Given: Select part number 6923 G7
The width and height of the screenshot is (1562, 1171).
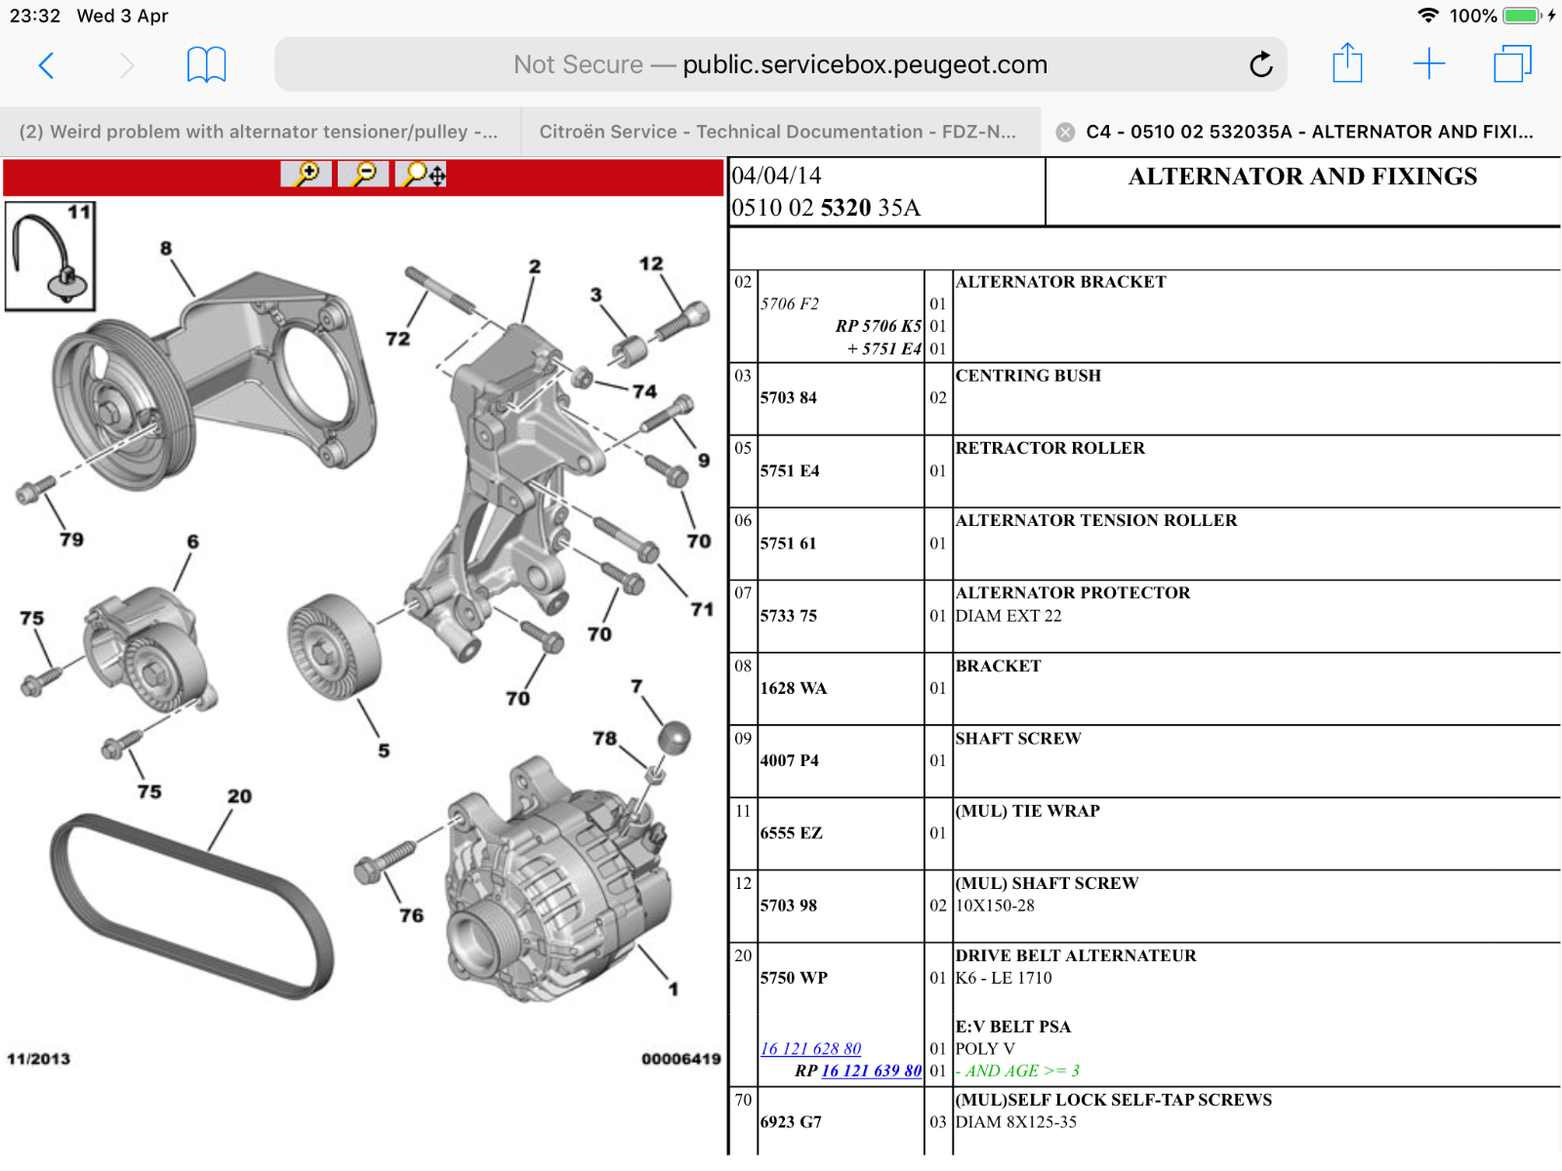Looking at the screenshot, I should (x=792, y=1122).
